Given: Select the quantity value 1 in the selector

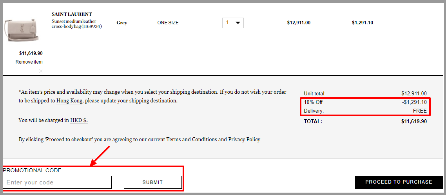Looking at the screenshot, I should coord(228,22).
